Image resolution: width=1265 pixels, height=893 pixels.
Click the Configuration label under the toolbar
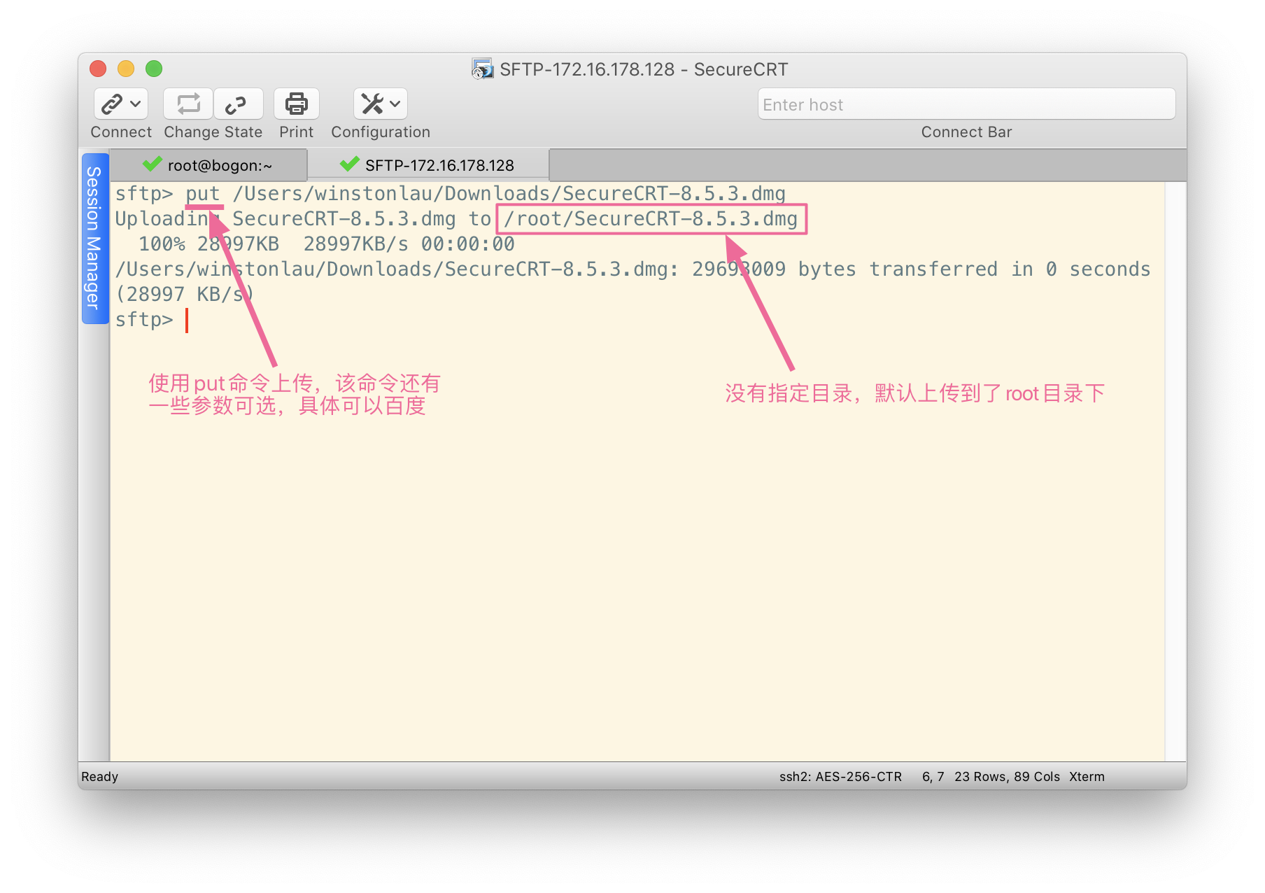click(x=381, y=132)
